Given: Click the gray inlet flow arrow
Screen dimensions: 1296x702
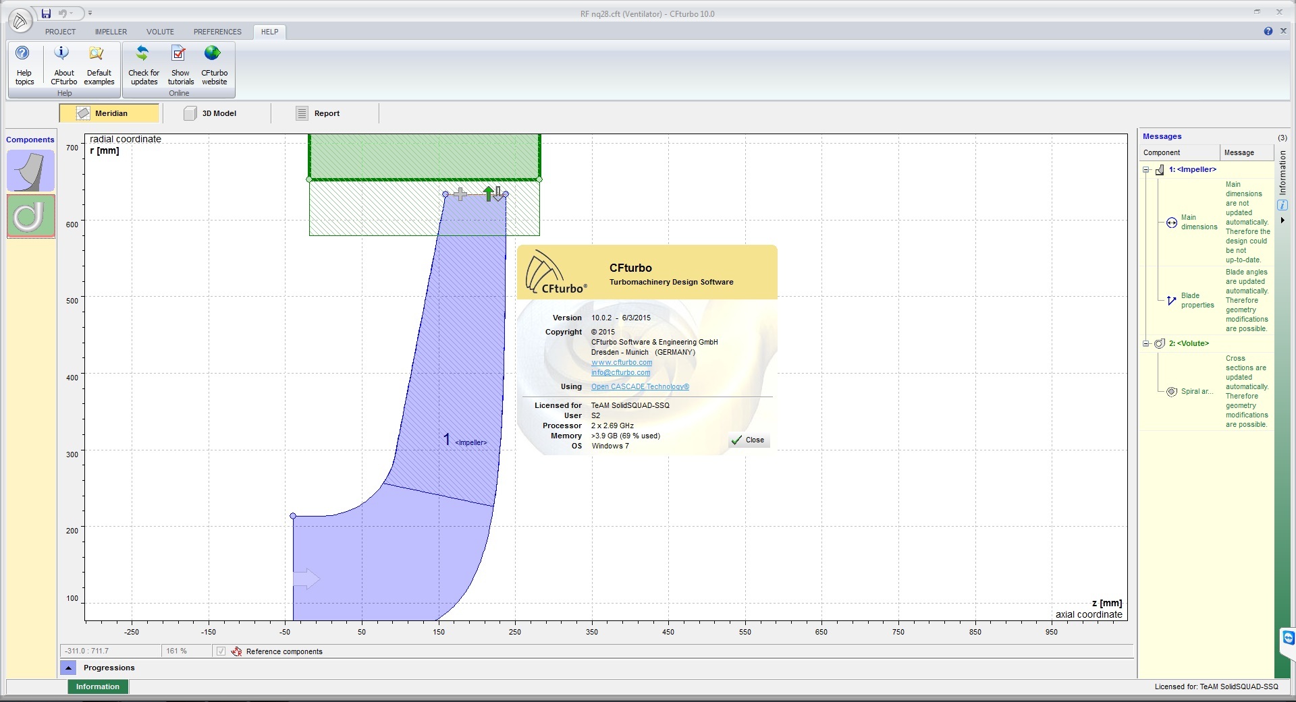Looking at the screenshot, I should pos(306,578).
